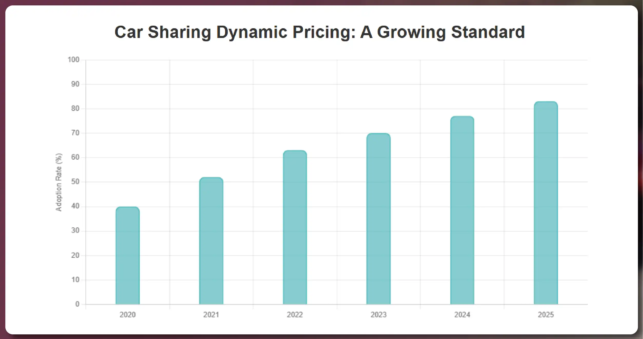Image resolution: width=643 pixels, height=339 pixels.
Task: Click the tallest bar for 2025
Action: click(x=546, y=203)
